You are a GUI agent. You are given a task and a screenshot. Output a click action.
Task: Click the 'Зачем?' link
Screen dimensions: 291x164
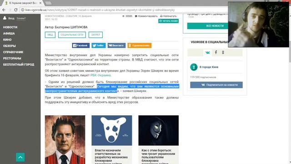point(21,18)
